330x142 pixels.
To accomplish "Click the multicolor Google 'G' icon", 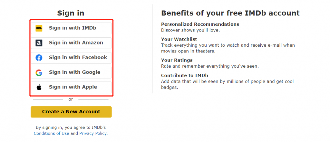I will (x=39, y=72).
